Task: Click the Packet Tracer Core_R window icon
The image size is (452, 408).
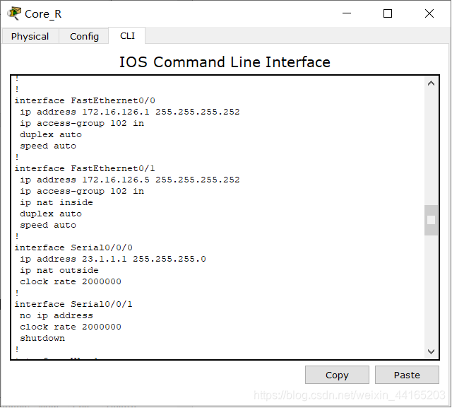Action: coord(14,13)
